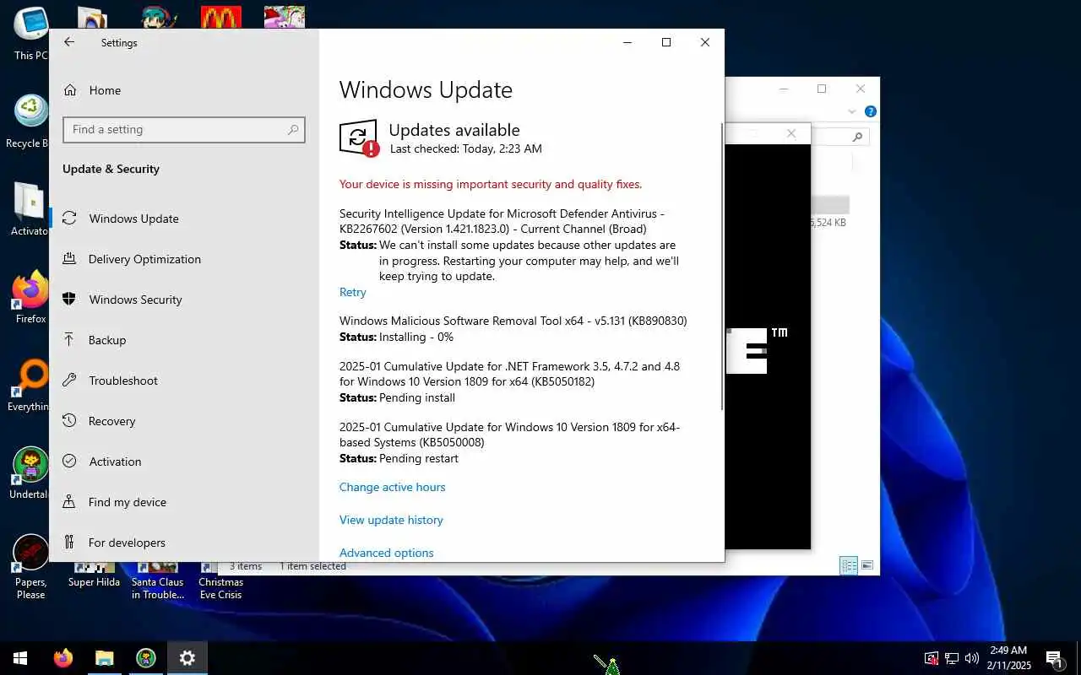
Task: Click the Settings gear taskbar button
Action: (x=187, y=658)
